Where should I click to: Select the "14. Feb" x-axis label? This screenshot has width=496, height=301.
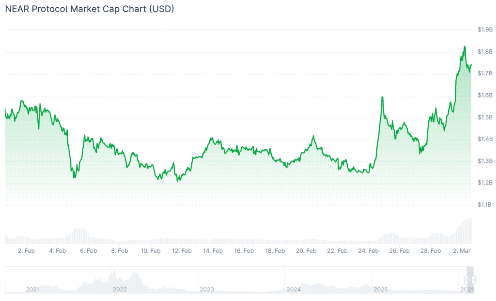coord(213,251)
